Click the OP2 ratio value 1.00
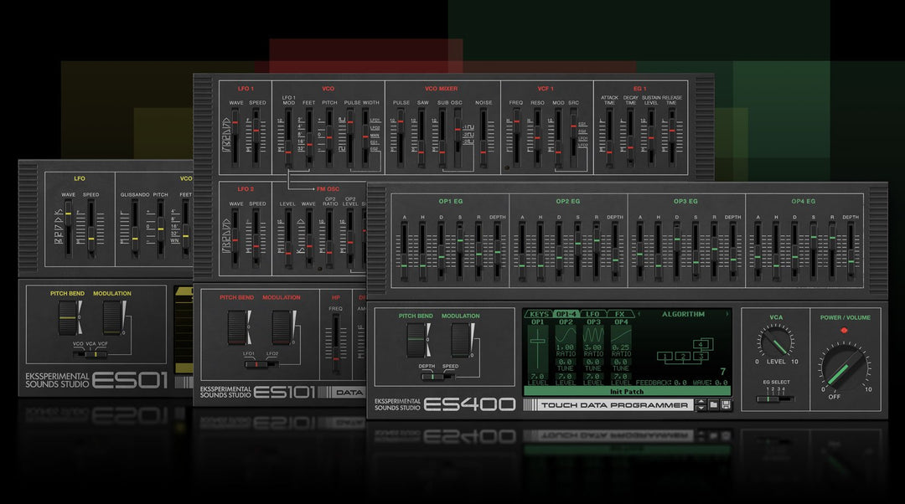Screen dimensions: 905x504 [x=565, y=347]
